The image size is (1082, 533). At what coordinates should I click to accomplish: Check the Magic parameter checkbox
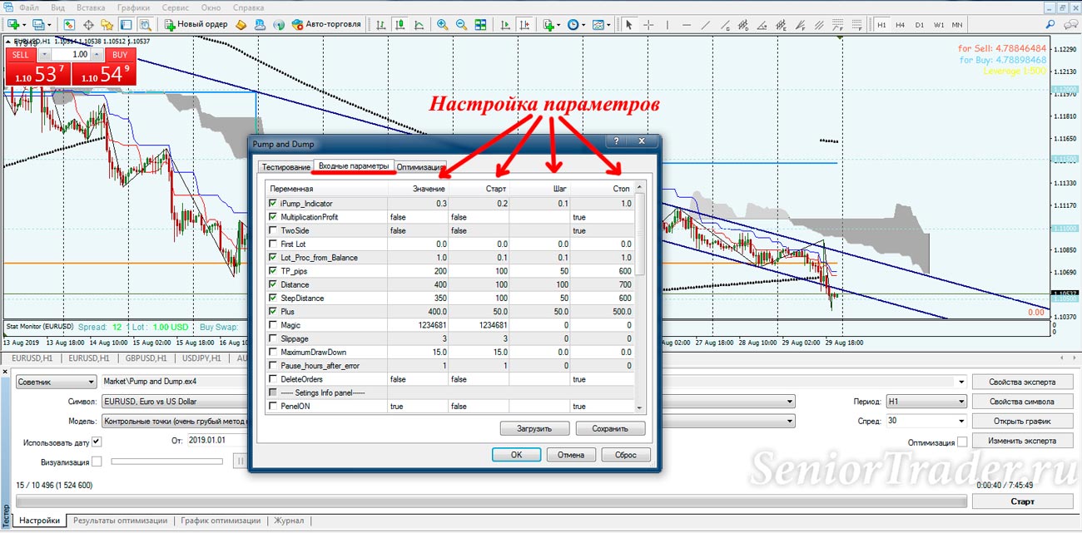[x=273, y=325]
